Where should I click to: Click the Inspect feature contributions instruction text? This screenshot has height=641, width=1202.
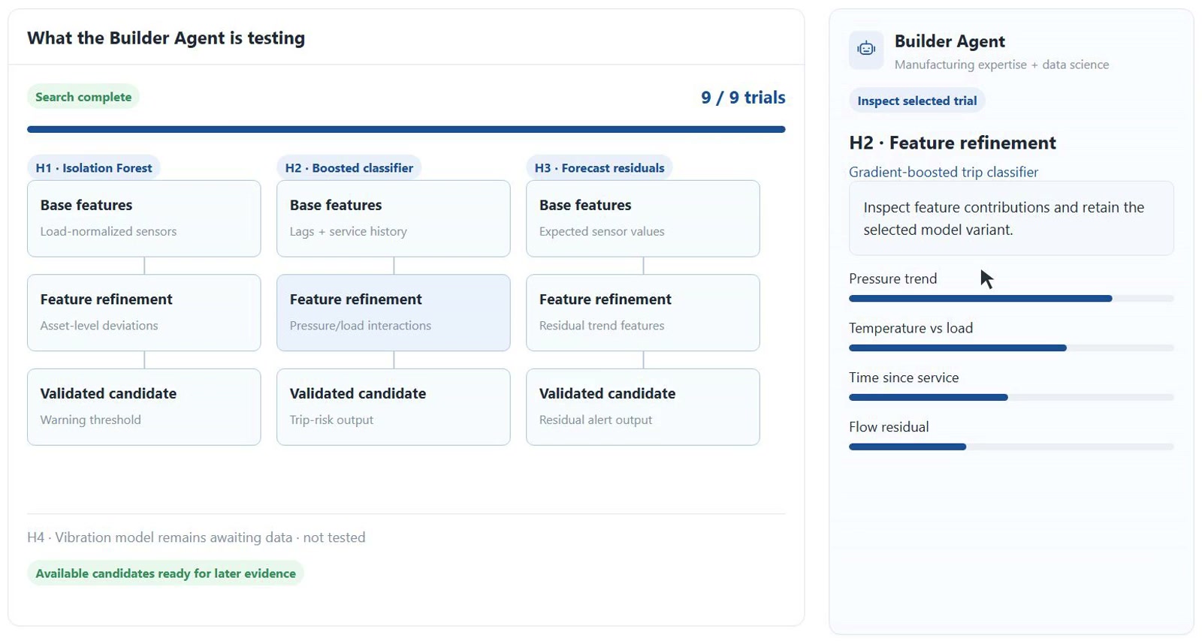click(x=1004, y=218)
